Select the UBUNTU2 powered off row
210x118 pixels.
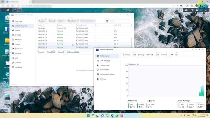[85, 28]
